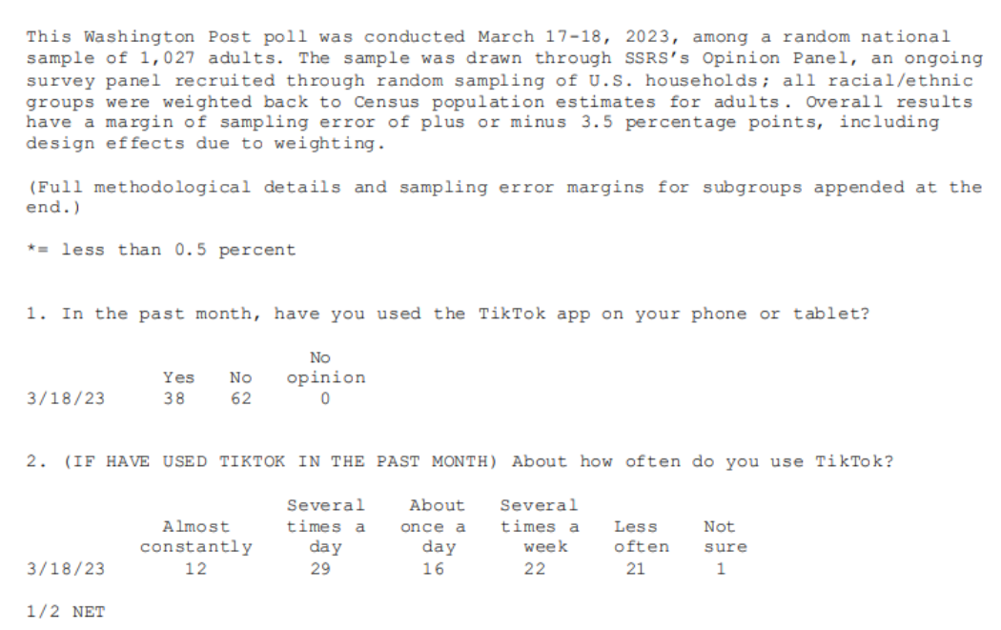
Task: Click the "Several times a day" header
Action: pos(325,526)
